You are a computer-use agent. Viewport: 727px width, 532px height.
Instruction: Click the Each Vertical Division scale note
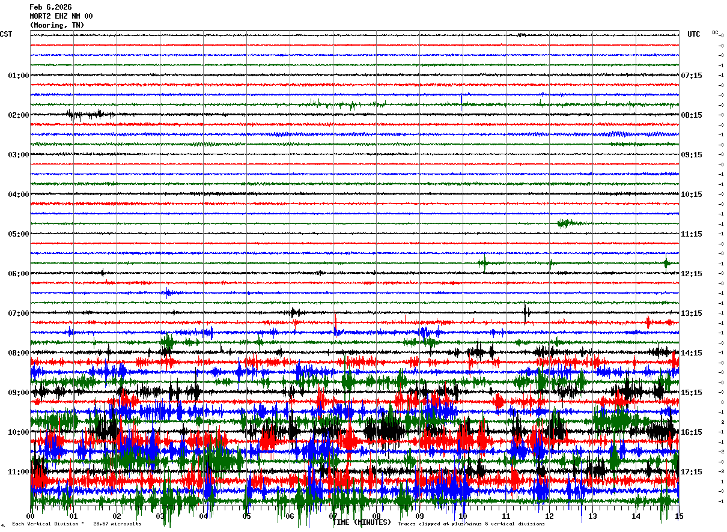tap(77, 524)
